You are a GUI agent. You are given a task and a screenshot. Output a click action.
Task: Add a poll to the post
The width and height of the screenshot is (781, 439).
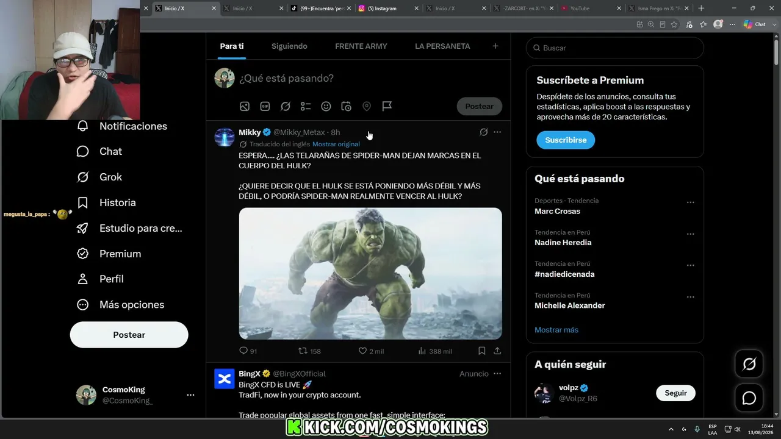pos(306,106)
